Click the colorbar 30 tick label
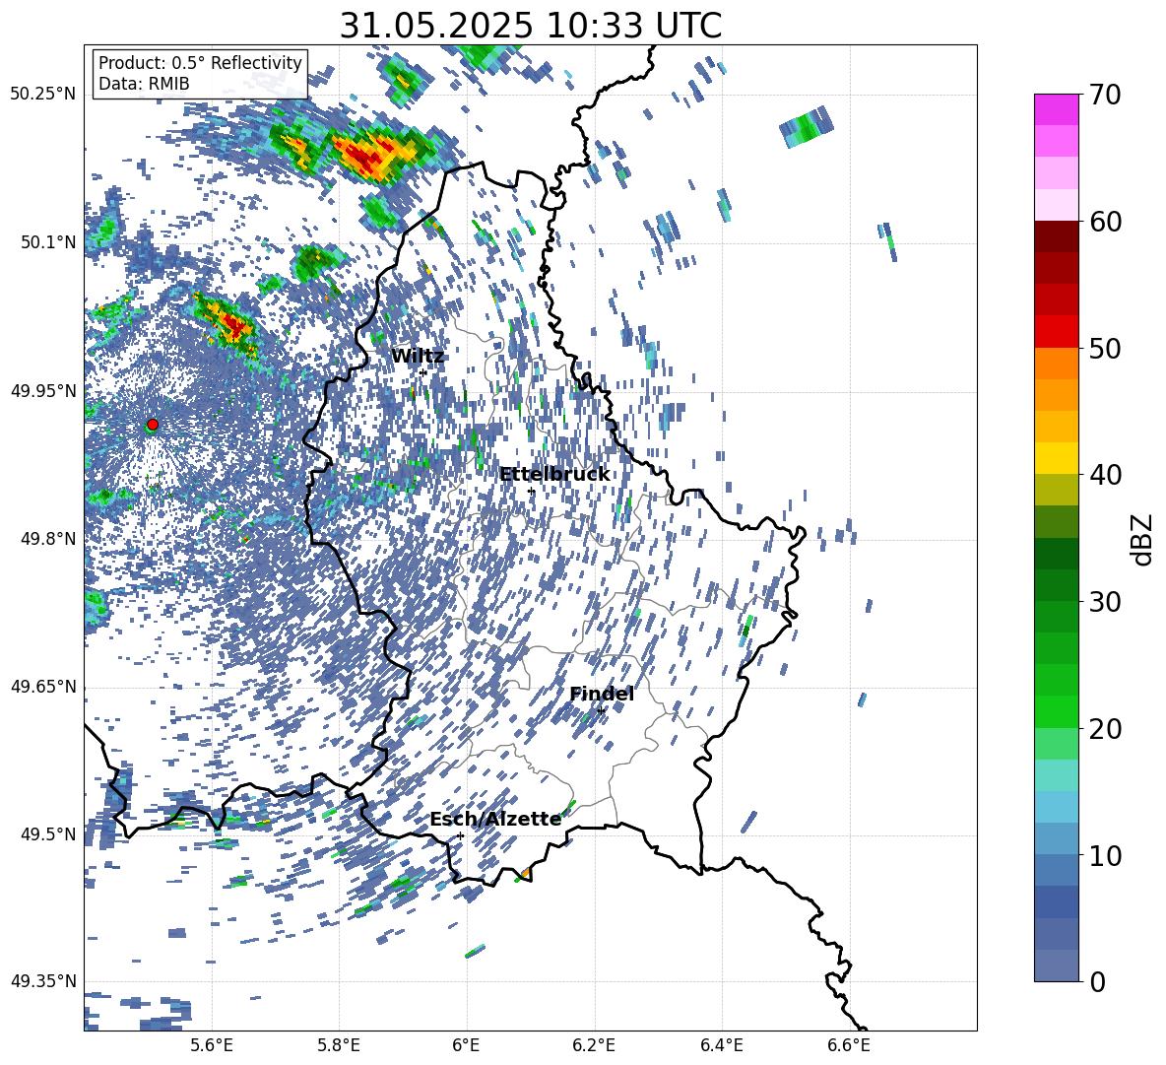 [1106, 601]
